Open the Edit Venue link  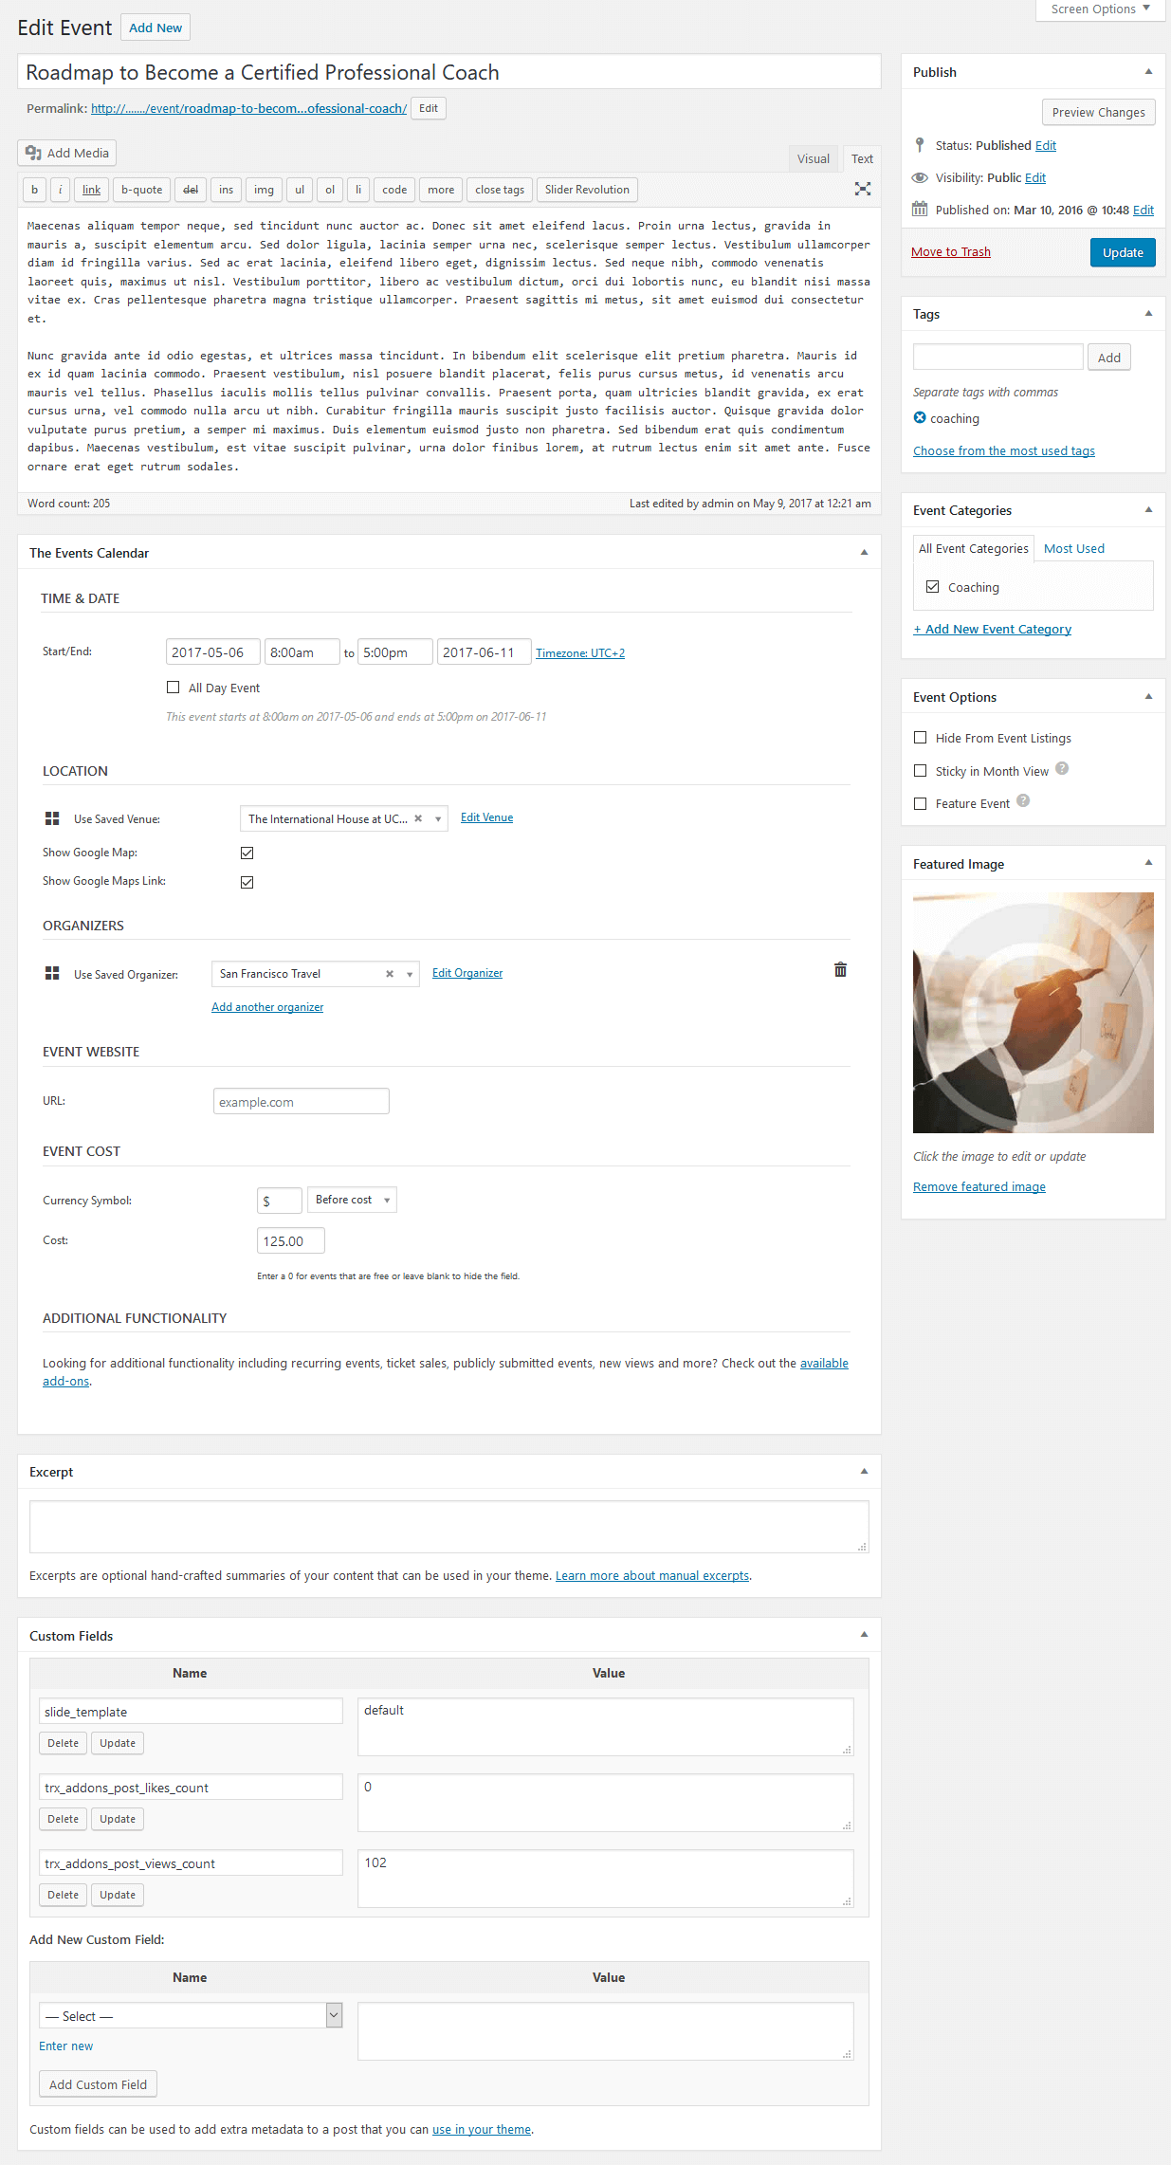486,817
